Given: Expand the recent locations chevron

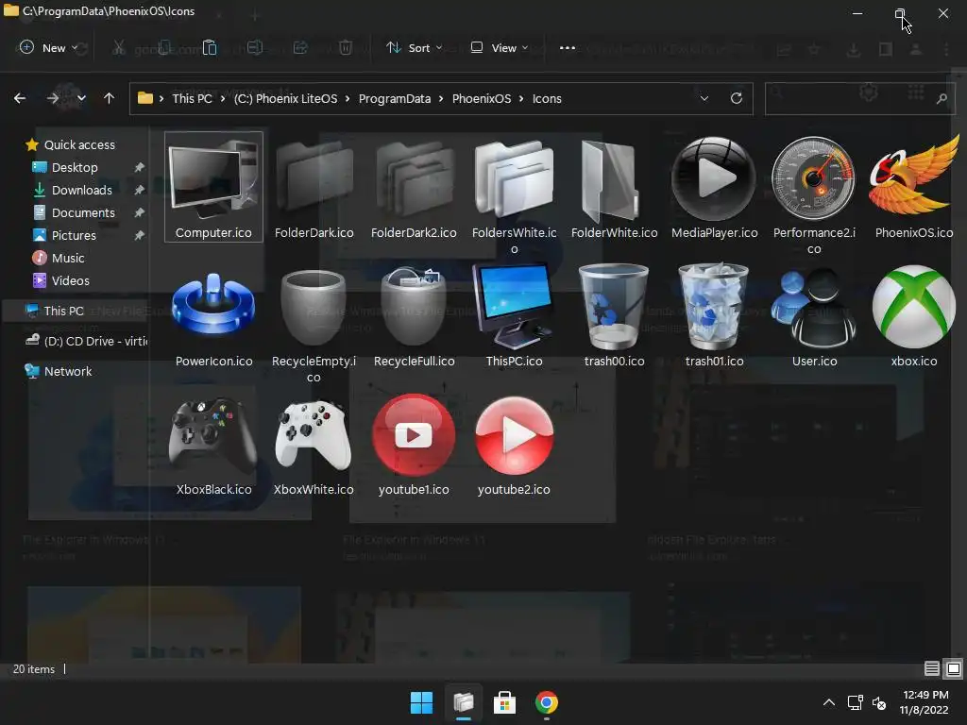Looking at the screenshot, I should tap(81, 98).
